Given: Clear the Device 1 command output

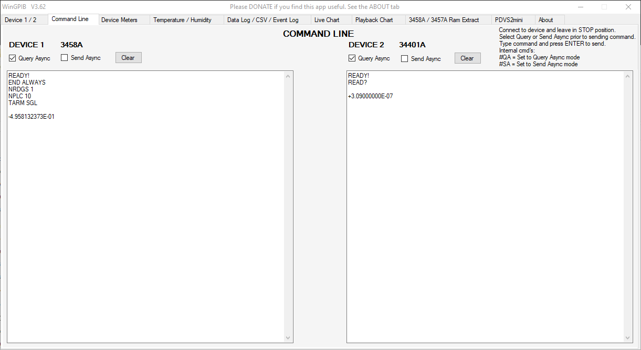Looking at the screenshot, I should [x=128, y=58].
